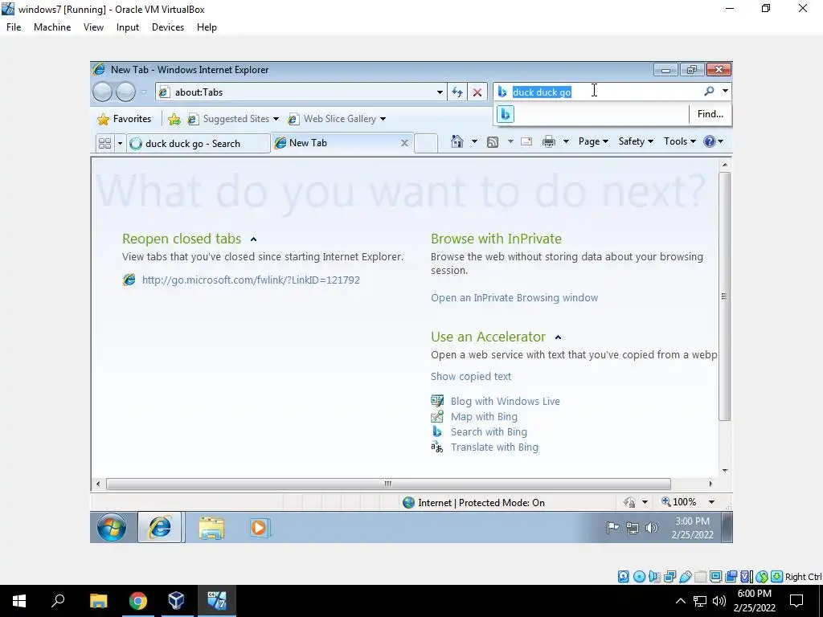This screenshot has width=823, height=617.
Task: Launch Windows Media Player from Win7 taskbar
Action: (x=260, y=528)
